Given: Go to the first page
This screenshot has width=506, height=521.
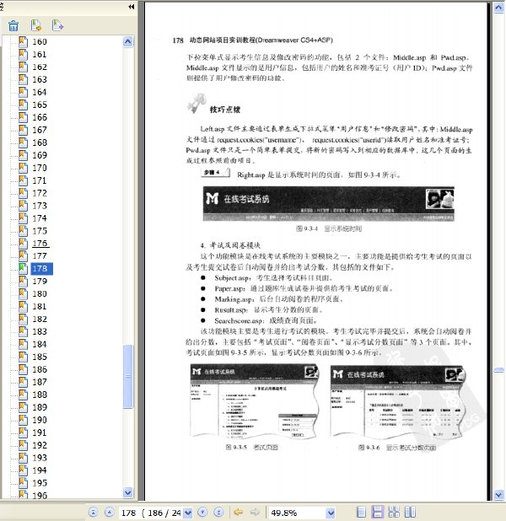Looking at the screenshot, I should 94,512.
